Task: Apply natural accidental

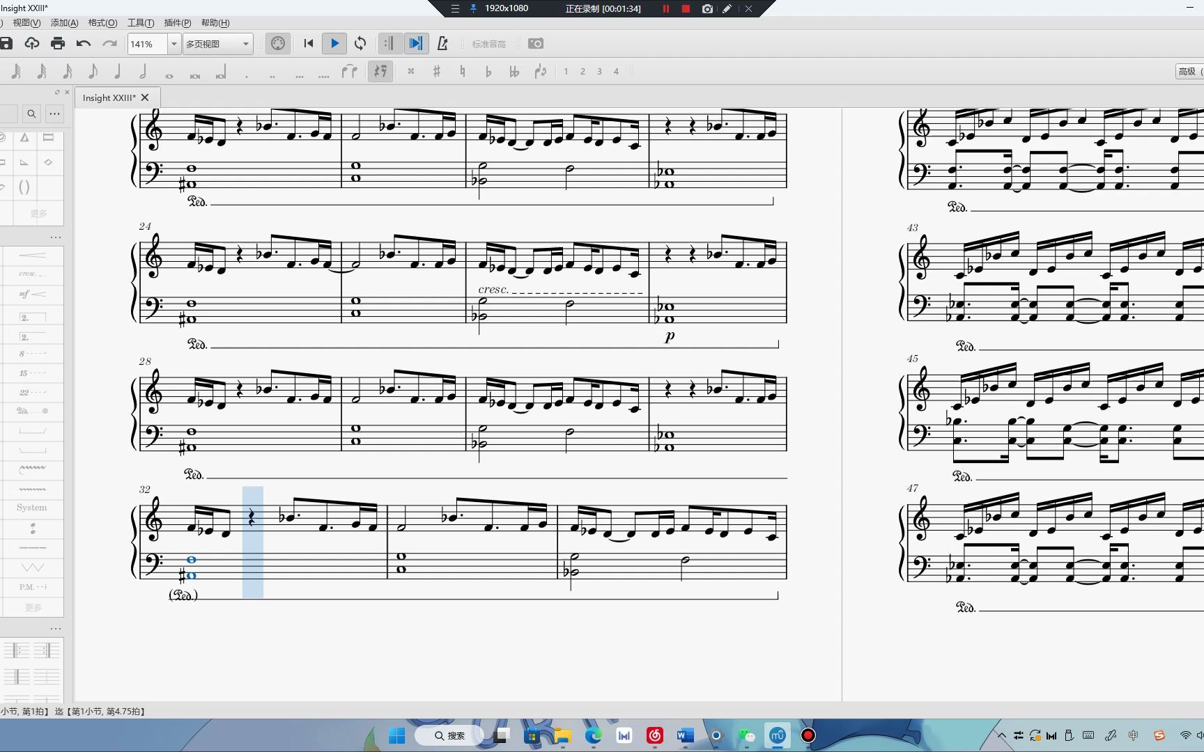Action: click(463, 71)
